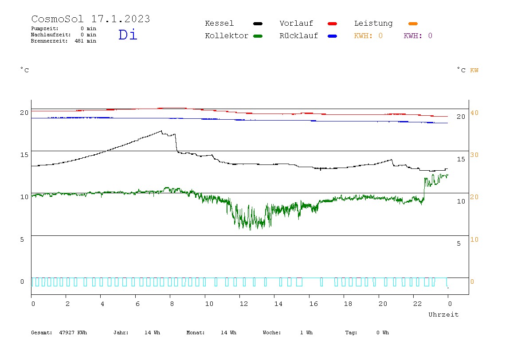
Task: Click the "15" label on the left temperature axis
Action: pyautogui.click(x=24, y=155)
